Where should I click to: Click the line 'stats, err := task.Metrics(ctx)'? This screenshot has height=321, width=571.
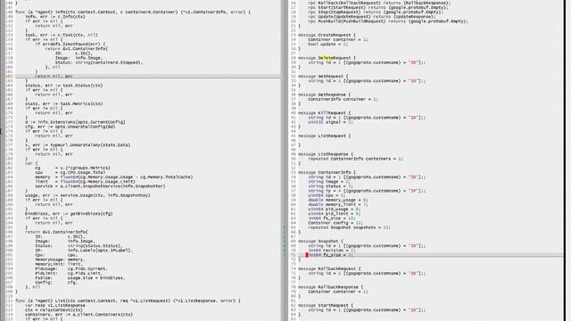[63, 103]
